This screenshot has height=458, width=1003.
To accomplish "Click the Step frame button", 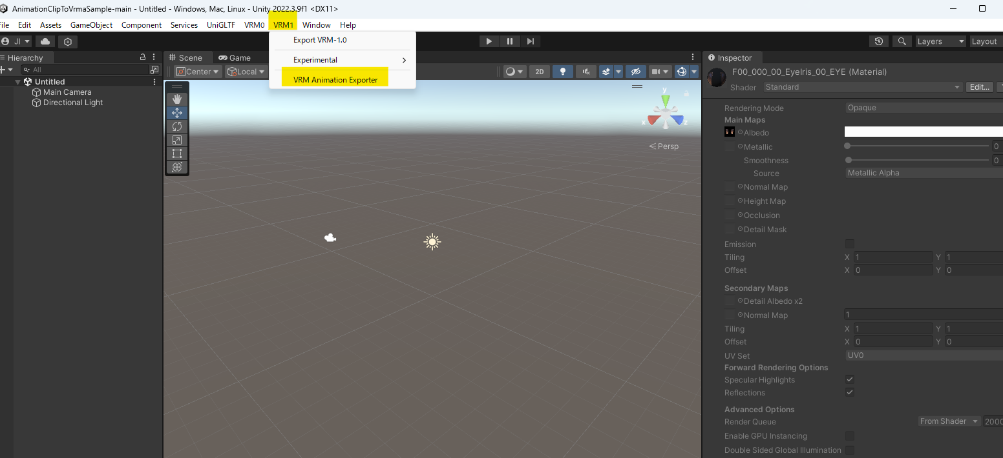I will (x=531, y=41).
